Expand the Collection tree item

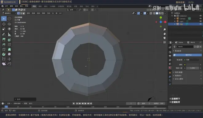(172, 16)
